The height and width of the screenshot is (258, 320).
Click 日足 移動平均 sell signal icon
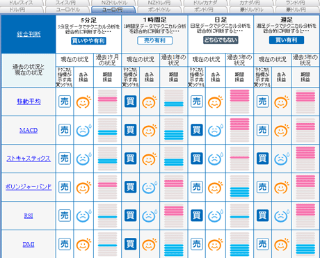(x=197, y=102)
